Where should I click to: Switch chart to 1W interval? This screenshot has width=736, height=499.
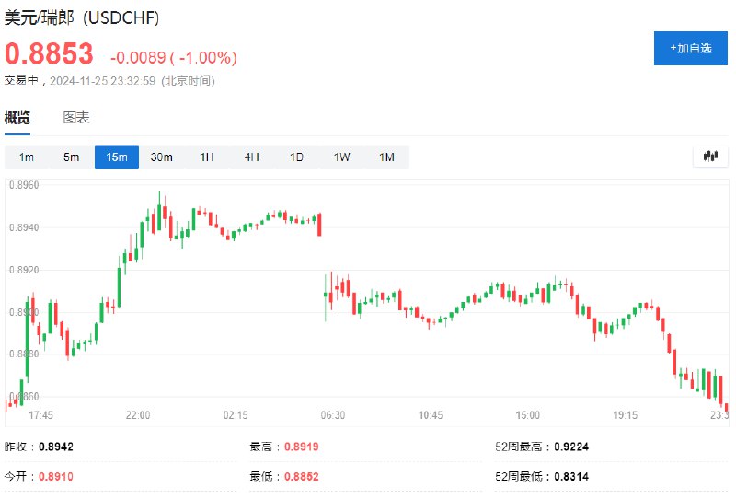click(341, 157)
